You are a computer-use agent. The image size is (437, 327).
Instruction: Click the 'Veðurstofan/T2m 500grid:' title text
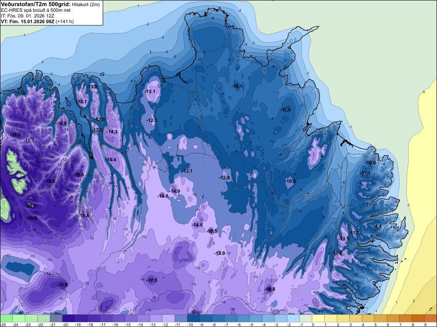tap(36, 4)
